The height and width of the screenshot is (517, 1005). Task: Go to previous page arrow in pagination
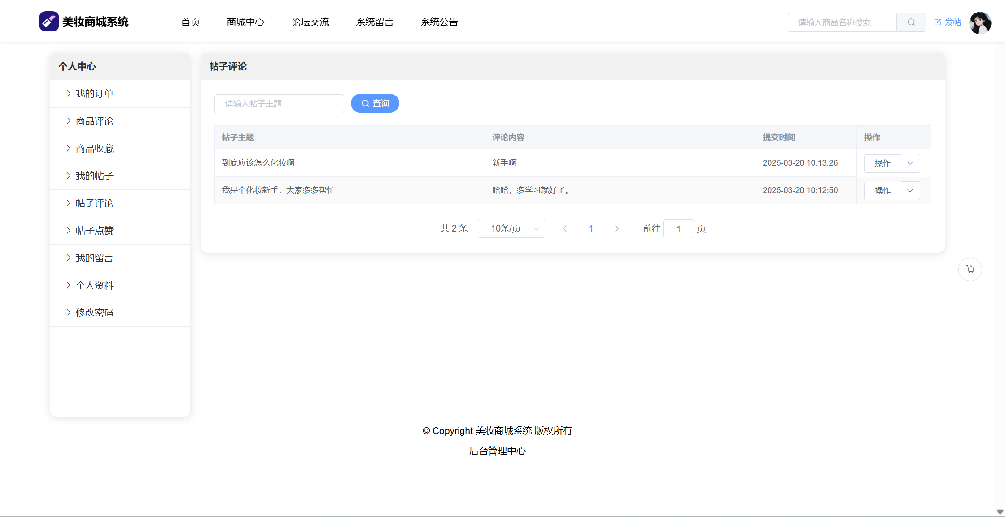pyautogui.click(x=565, y=228)
